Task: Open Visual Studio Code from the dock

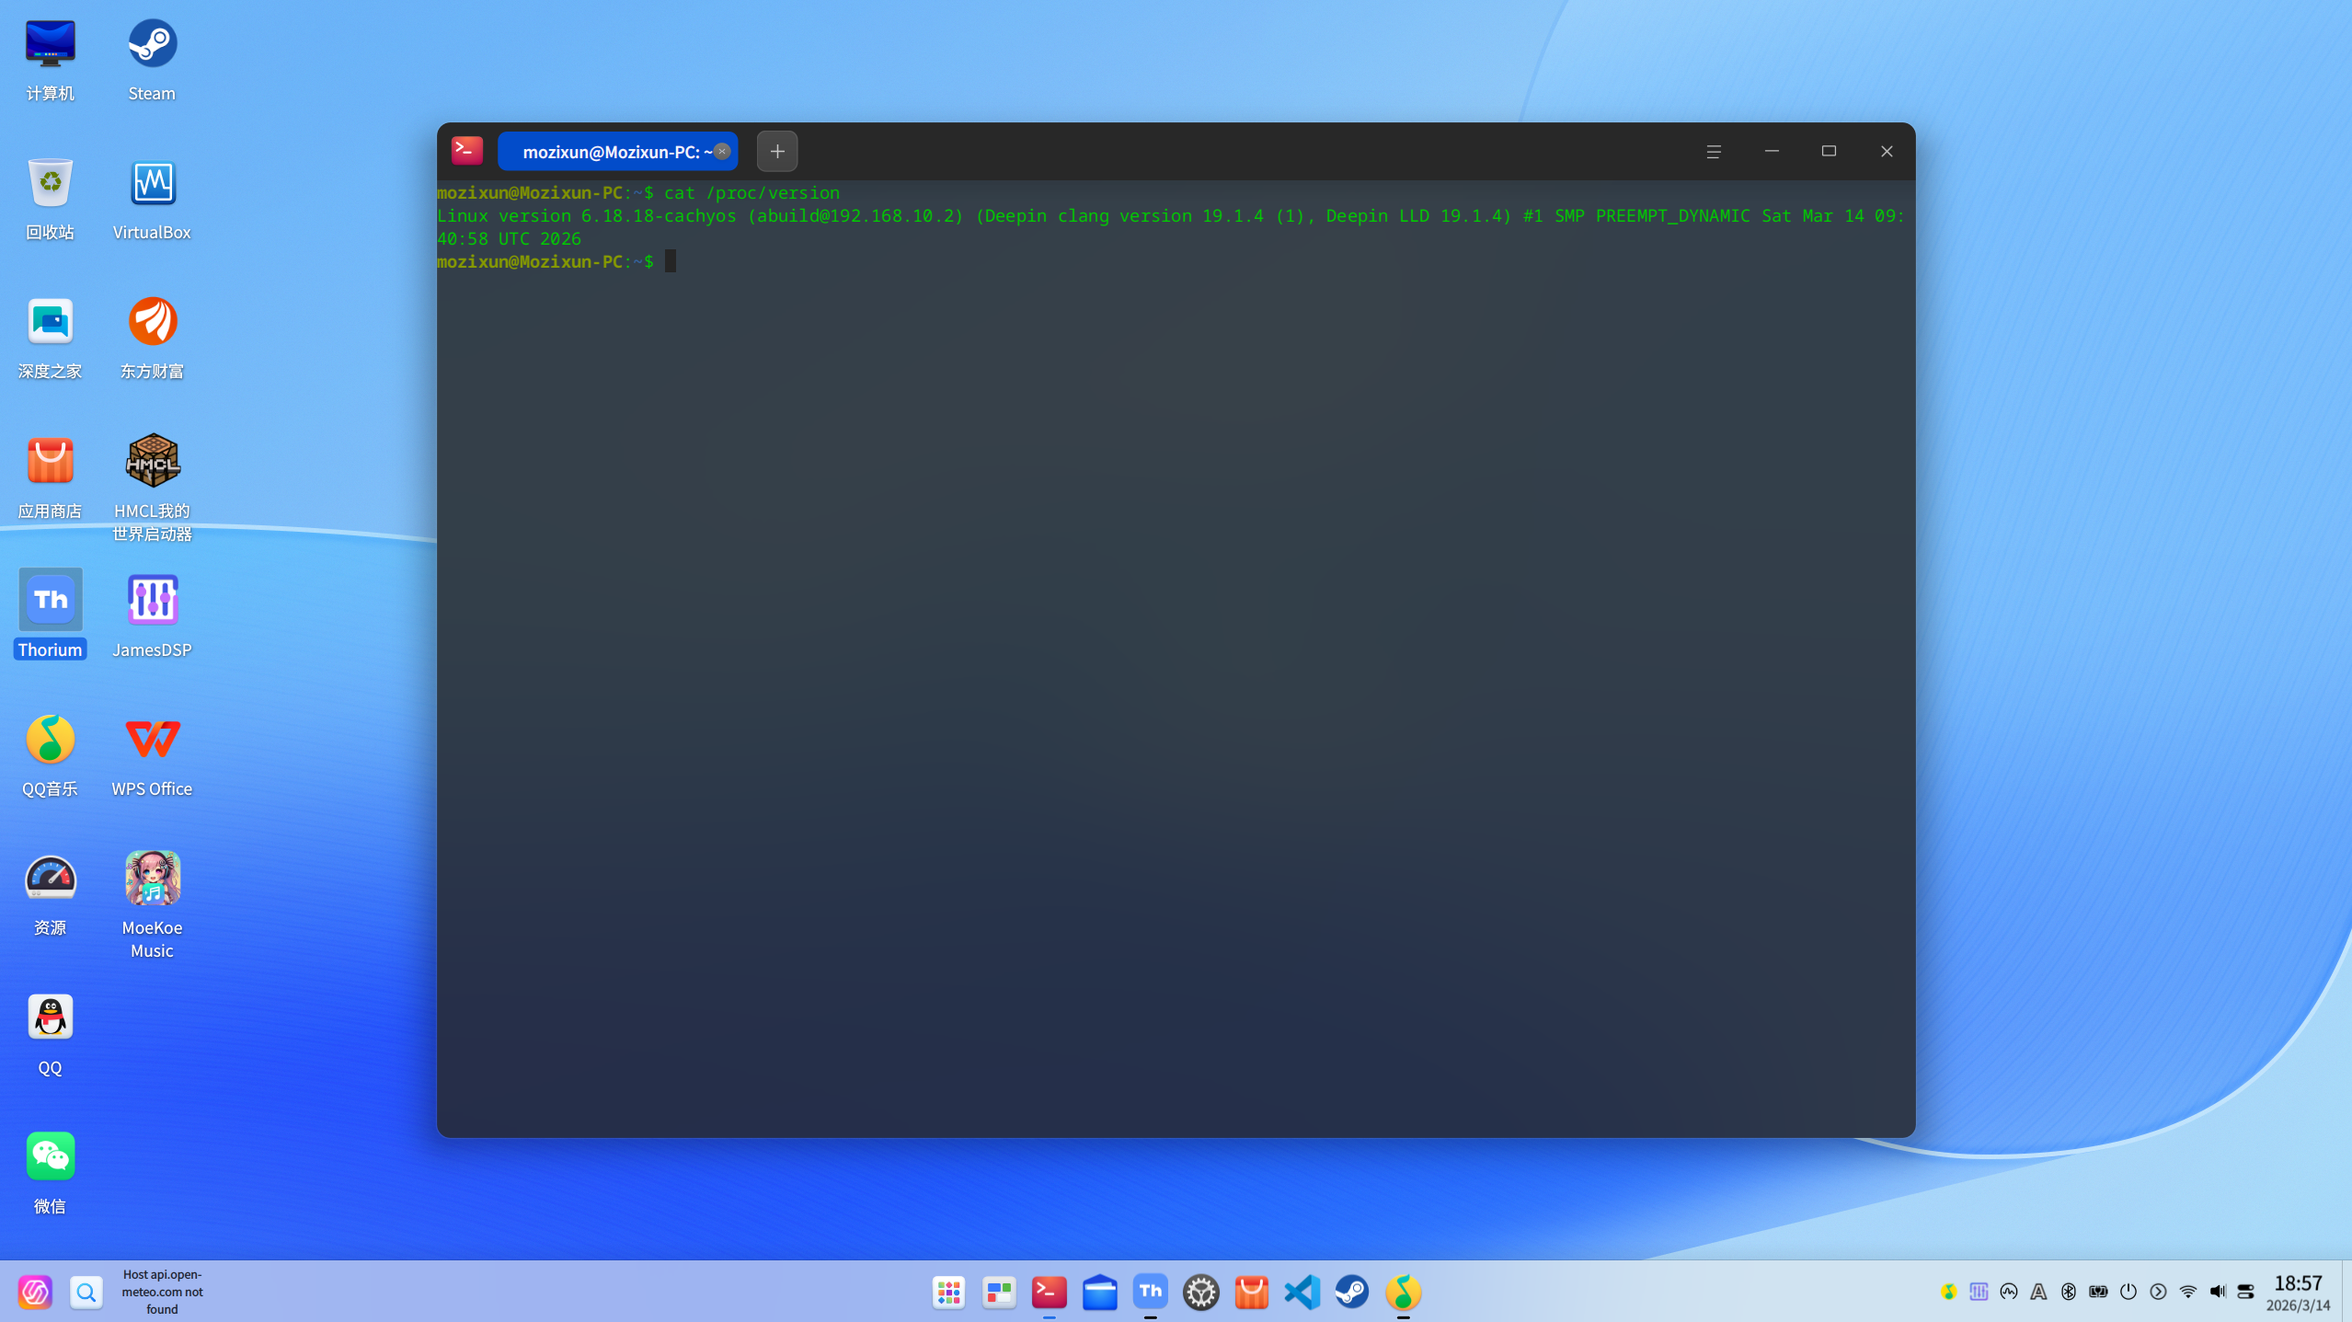Action: [x=1302, y=1292]
